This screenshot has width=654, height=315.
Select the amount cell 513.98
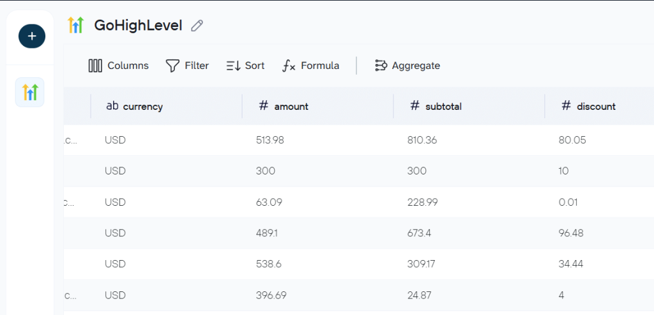270,140
